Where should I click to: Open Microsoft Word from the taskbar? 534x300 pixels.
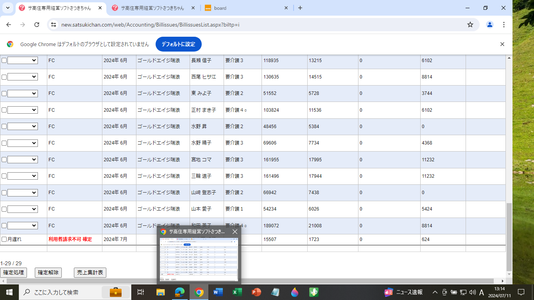coord(218,292)
